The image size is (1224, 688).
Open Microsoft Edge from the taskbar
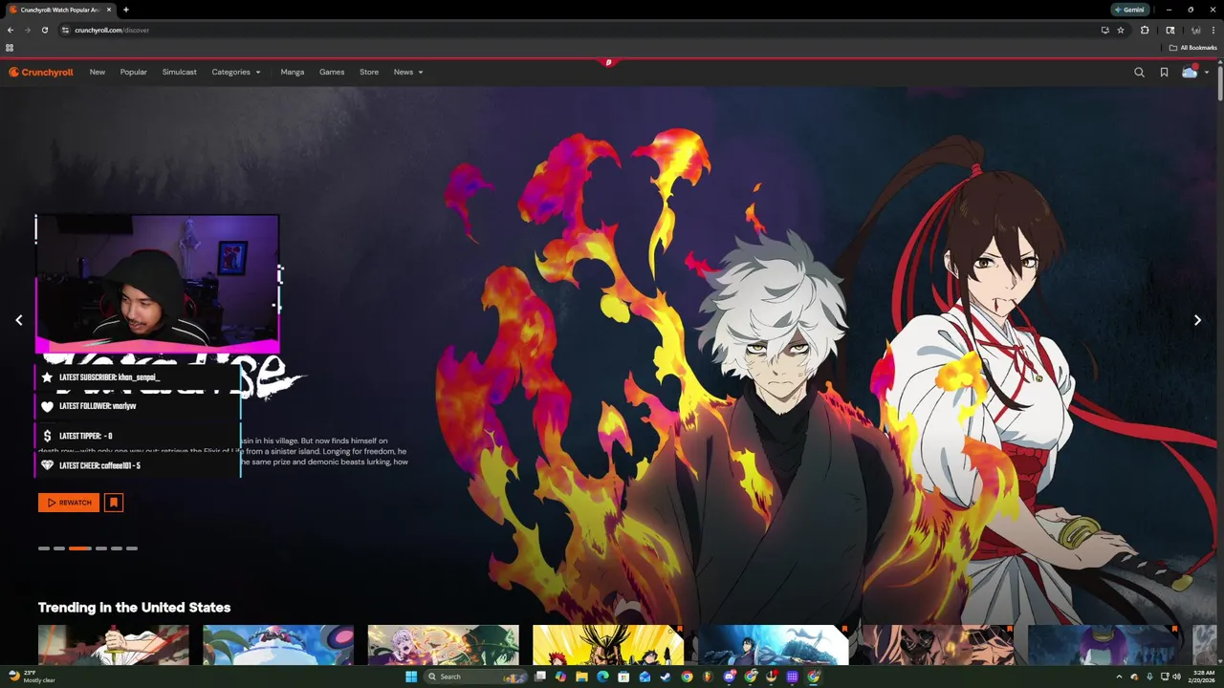click(602, 677)
